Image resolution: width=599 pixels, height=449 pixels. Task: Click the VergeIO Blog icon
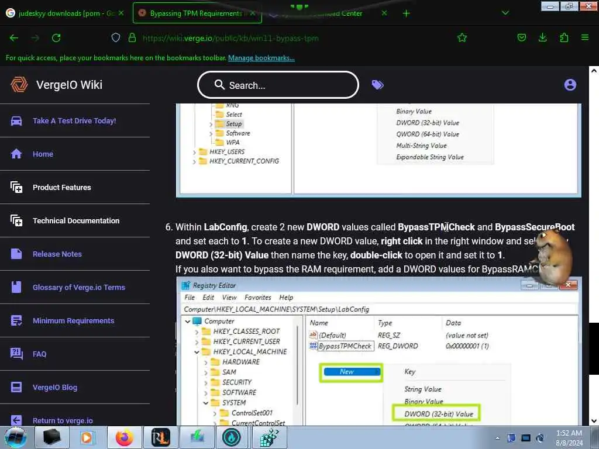[x=16, y=387]
